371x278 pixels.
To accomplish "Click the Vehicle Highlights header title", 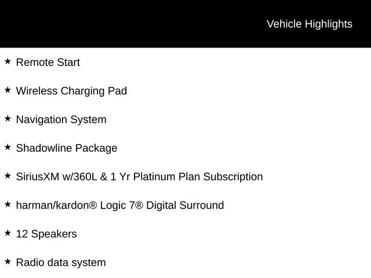I will [x=309, y=24].
